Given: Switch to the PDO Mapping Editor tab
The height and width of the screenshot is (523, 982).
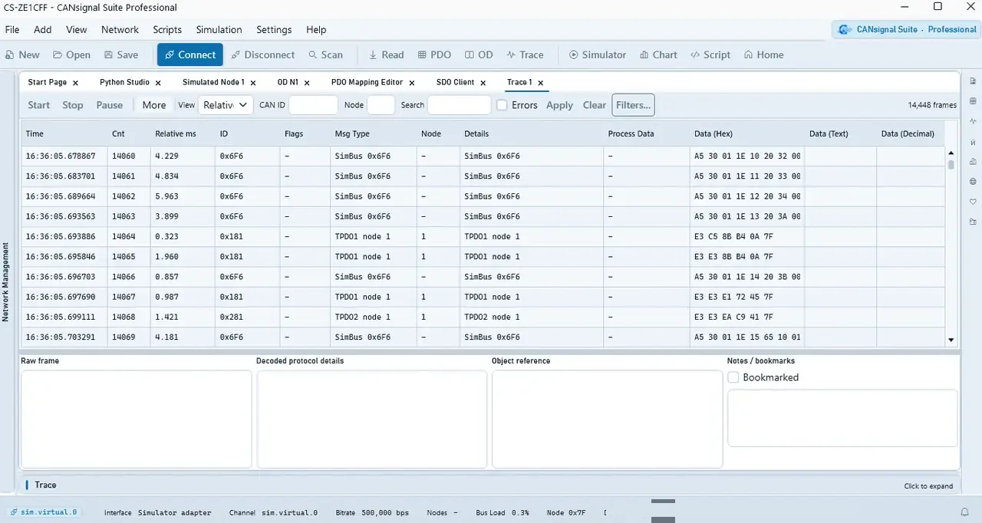Looking at the screenshot, I should pos(367,82).
